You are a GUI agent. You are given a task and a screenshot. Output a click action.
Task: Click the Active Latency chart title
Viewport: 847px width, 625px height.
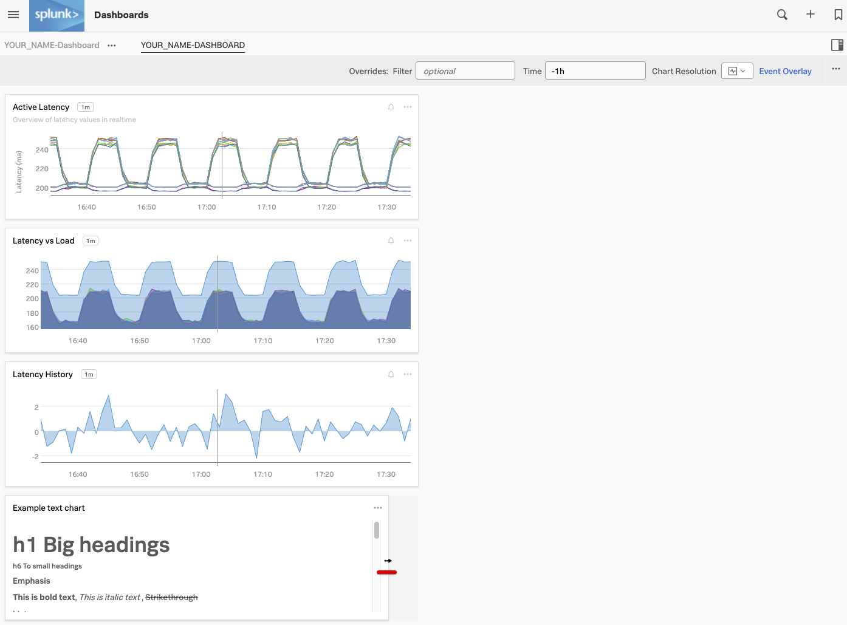(41, 108)
